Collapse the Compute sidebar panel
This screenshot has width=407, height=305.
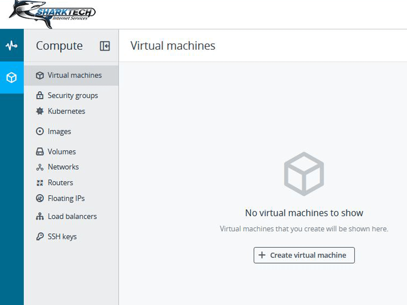(105, 46)
